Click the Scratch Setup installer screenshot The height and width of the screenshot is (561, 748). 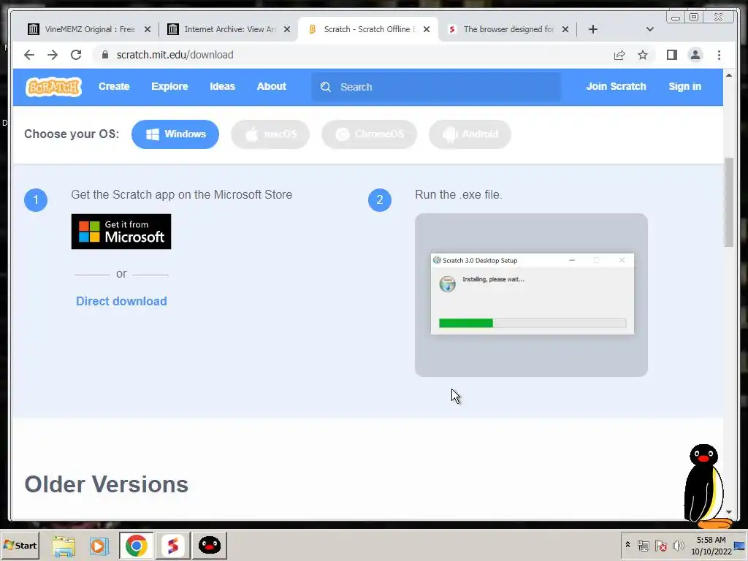coord(532,295)
